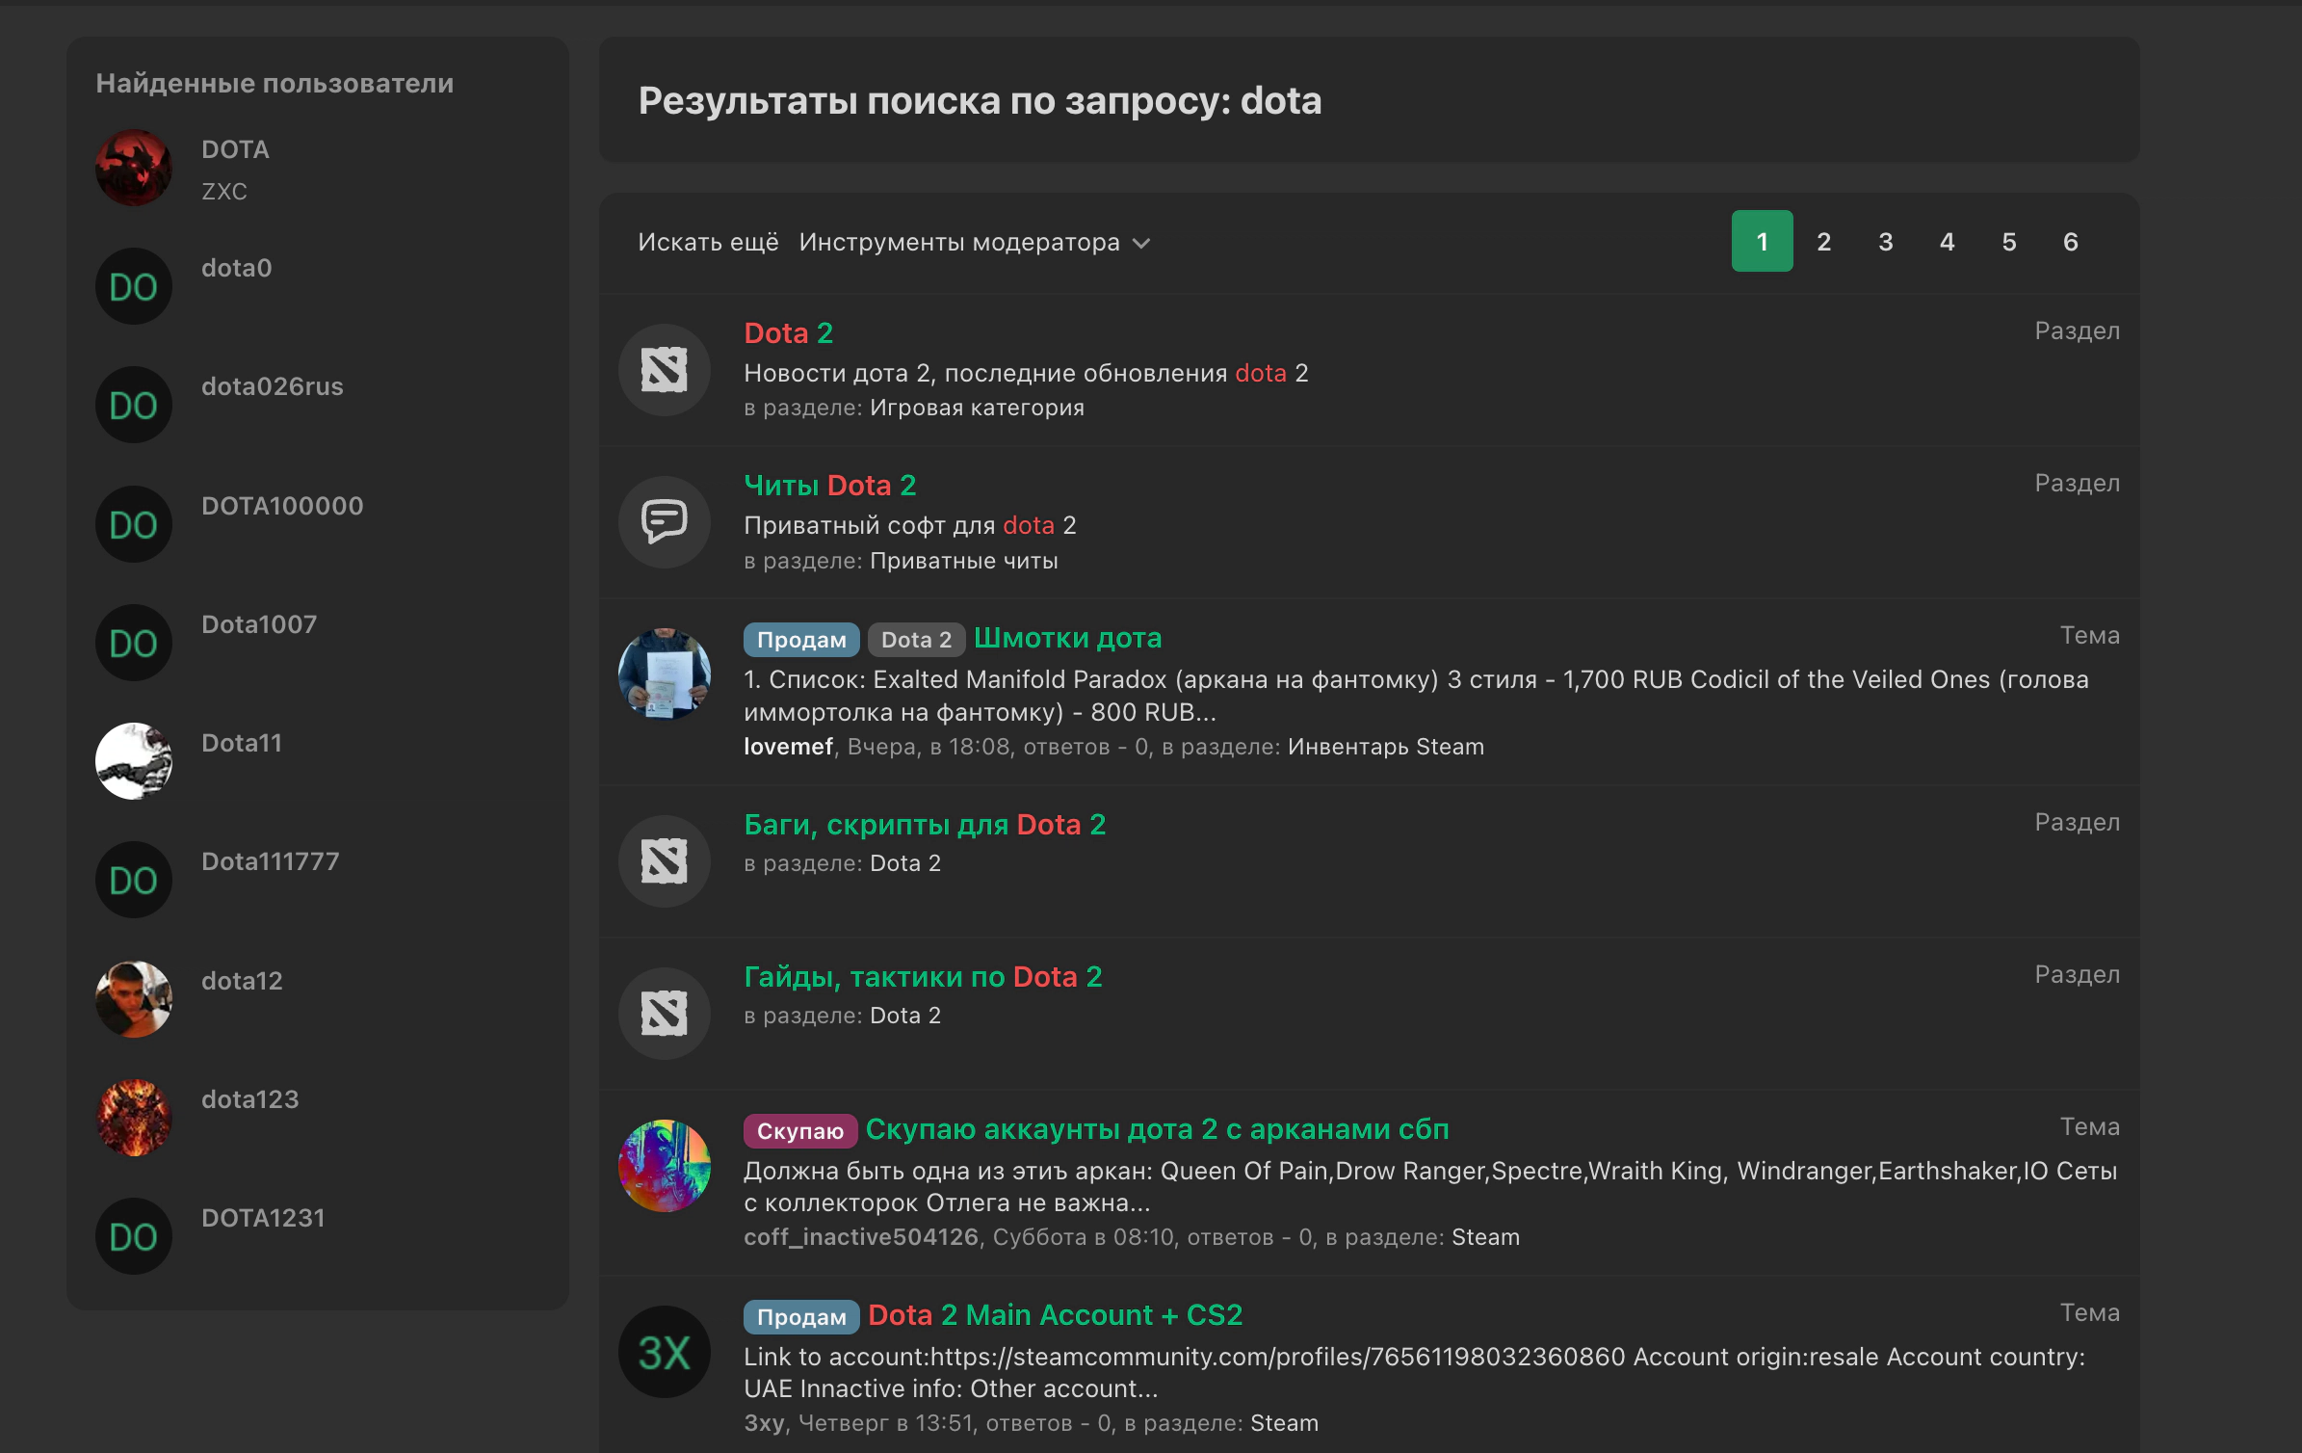
Task: Jump to page 6 of results
Action: point(2070,242)
